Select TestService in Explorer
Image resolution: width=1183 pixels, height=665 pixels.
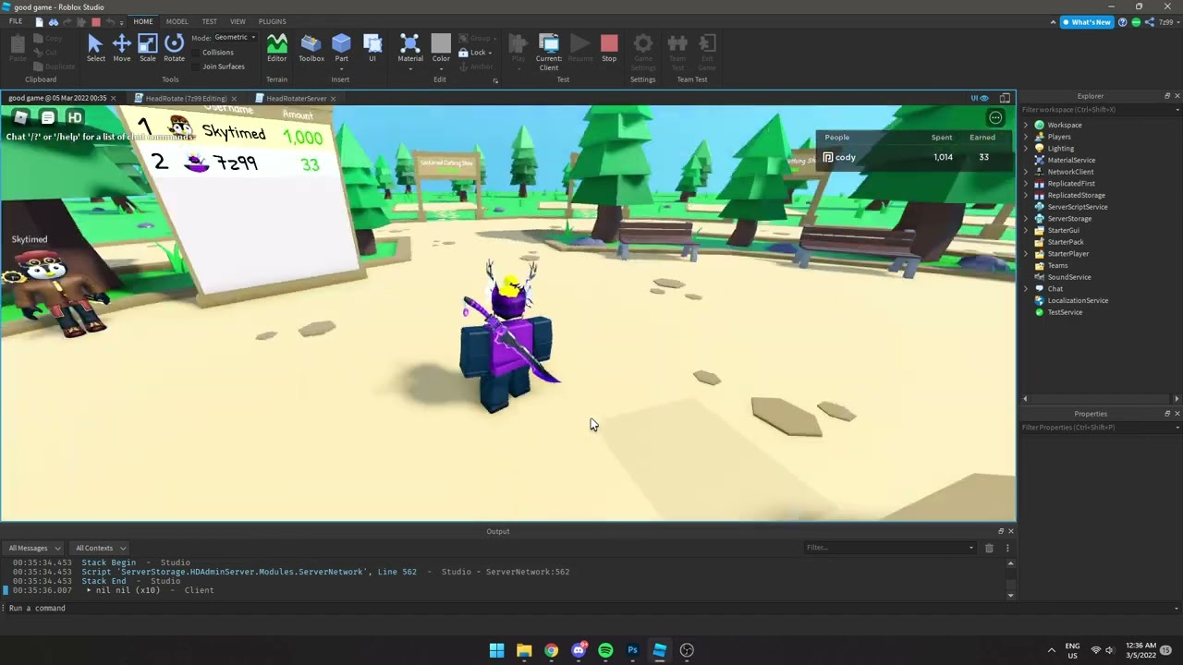pyautogui.click(x=1065, y=312)
